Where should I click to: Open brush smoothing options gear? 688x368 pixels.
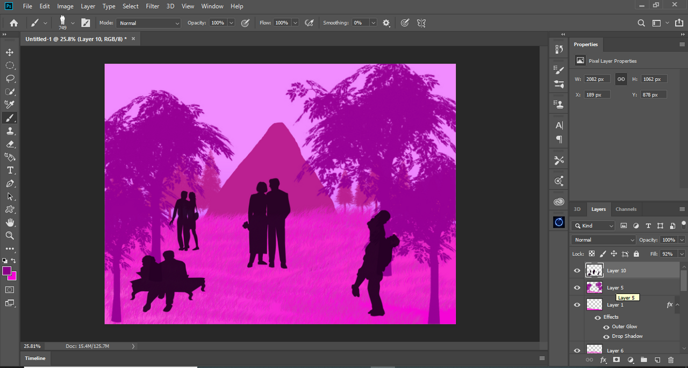tap(386, 23)
